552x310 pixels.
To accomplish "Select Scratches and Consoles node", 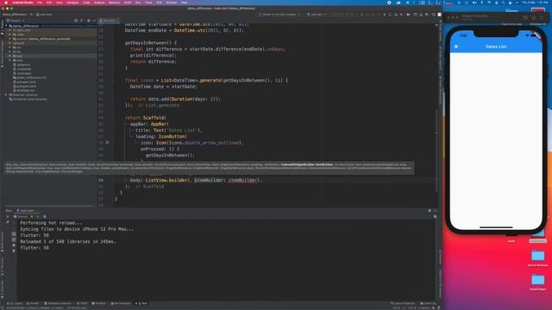I will pyautogui.click(x=28, y=99).
